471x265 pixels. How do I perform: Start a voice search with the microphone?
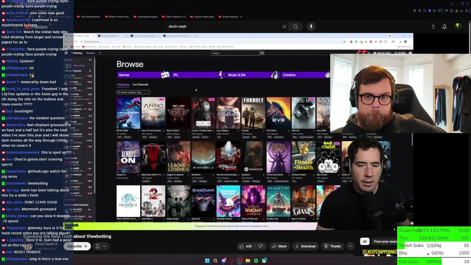(311, 26)
